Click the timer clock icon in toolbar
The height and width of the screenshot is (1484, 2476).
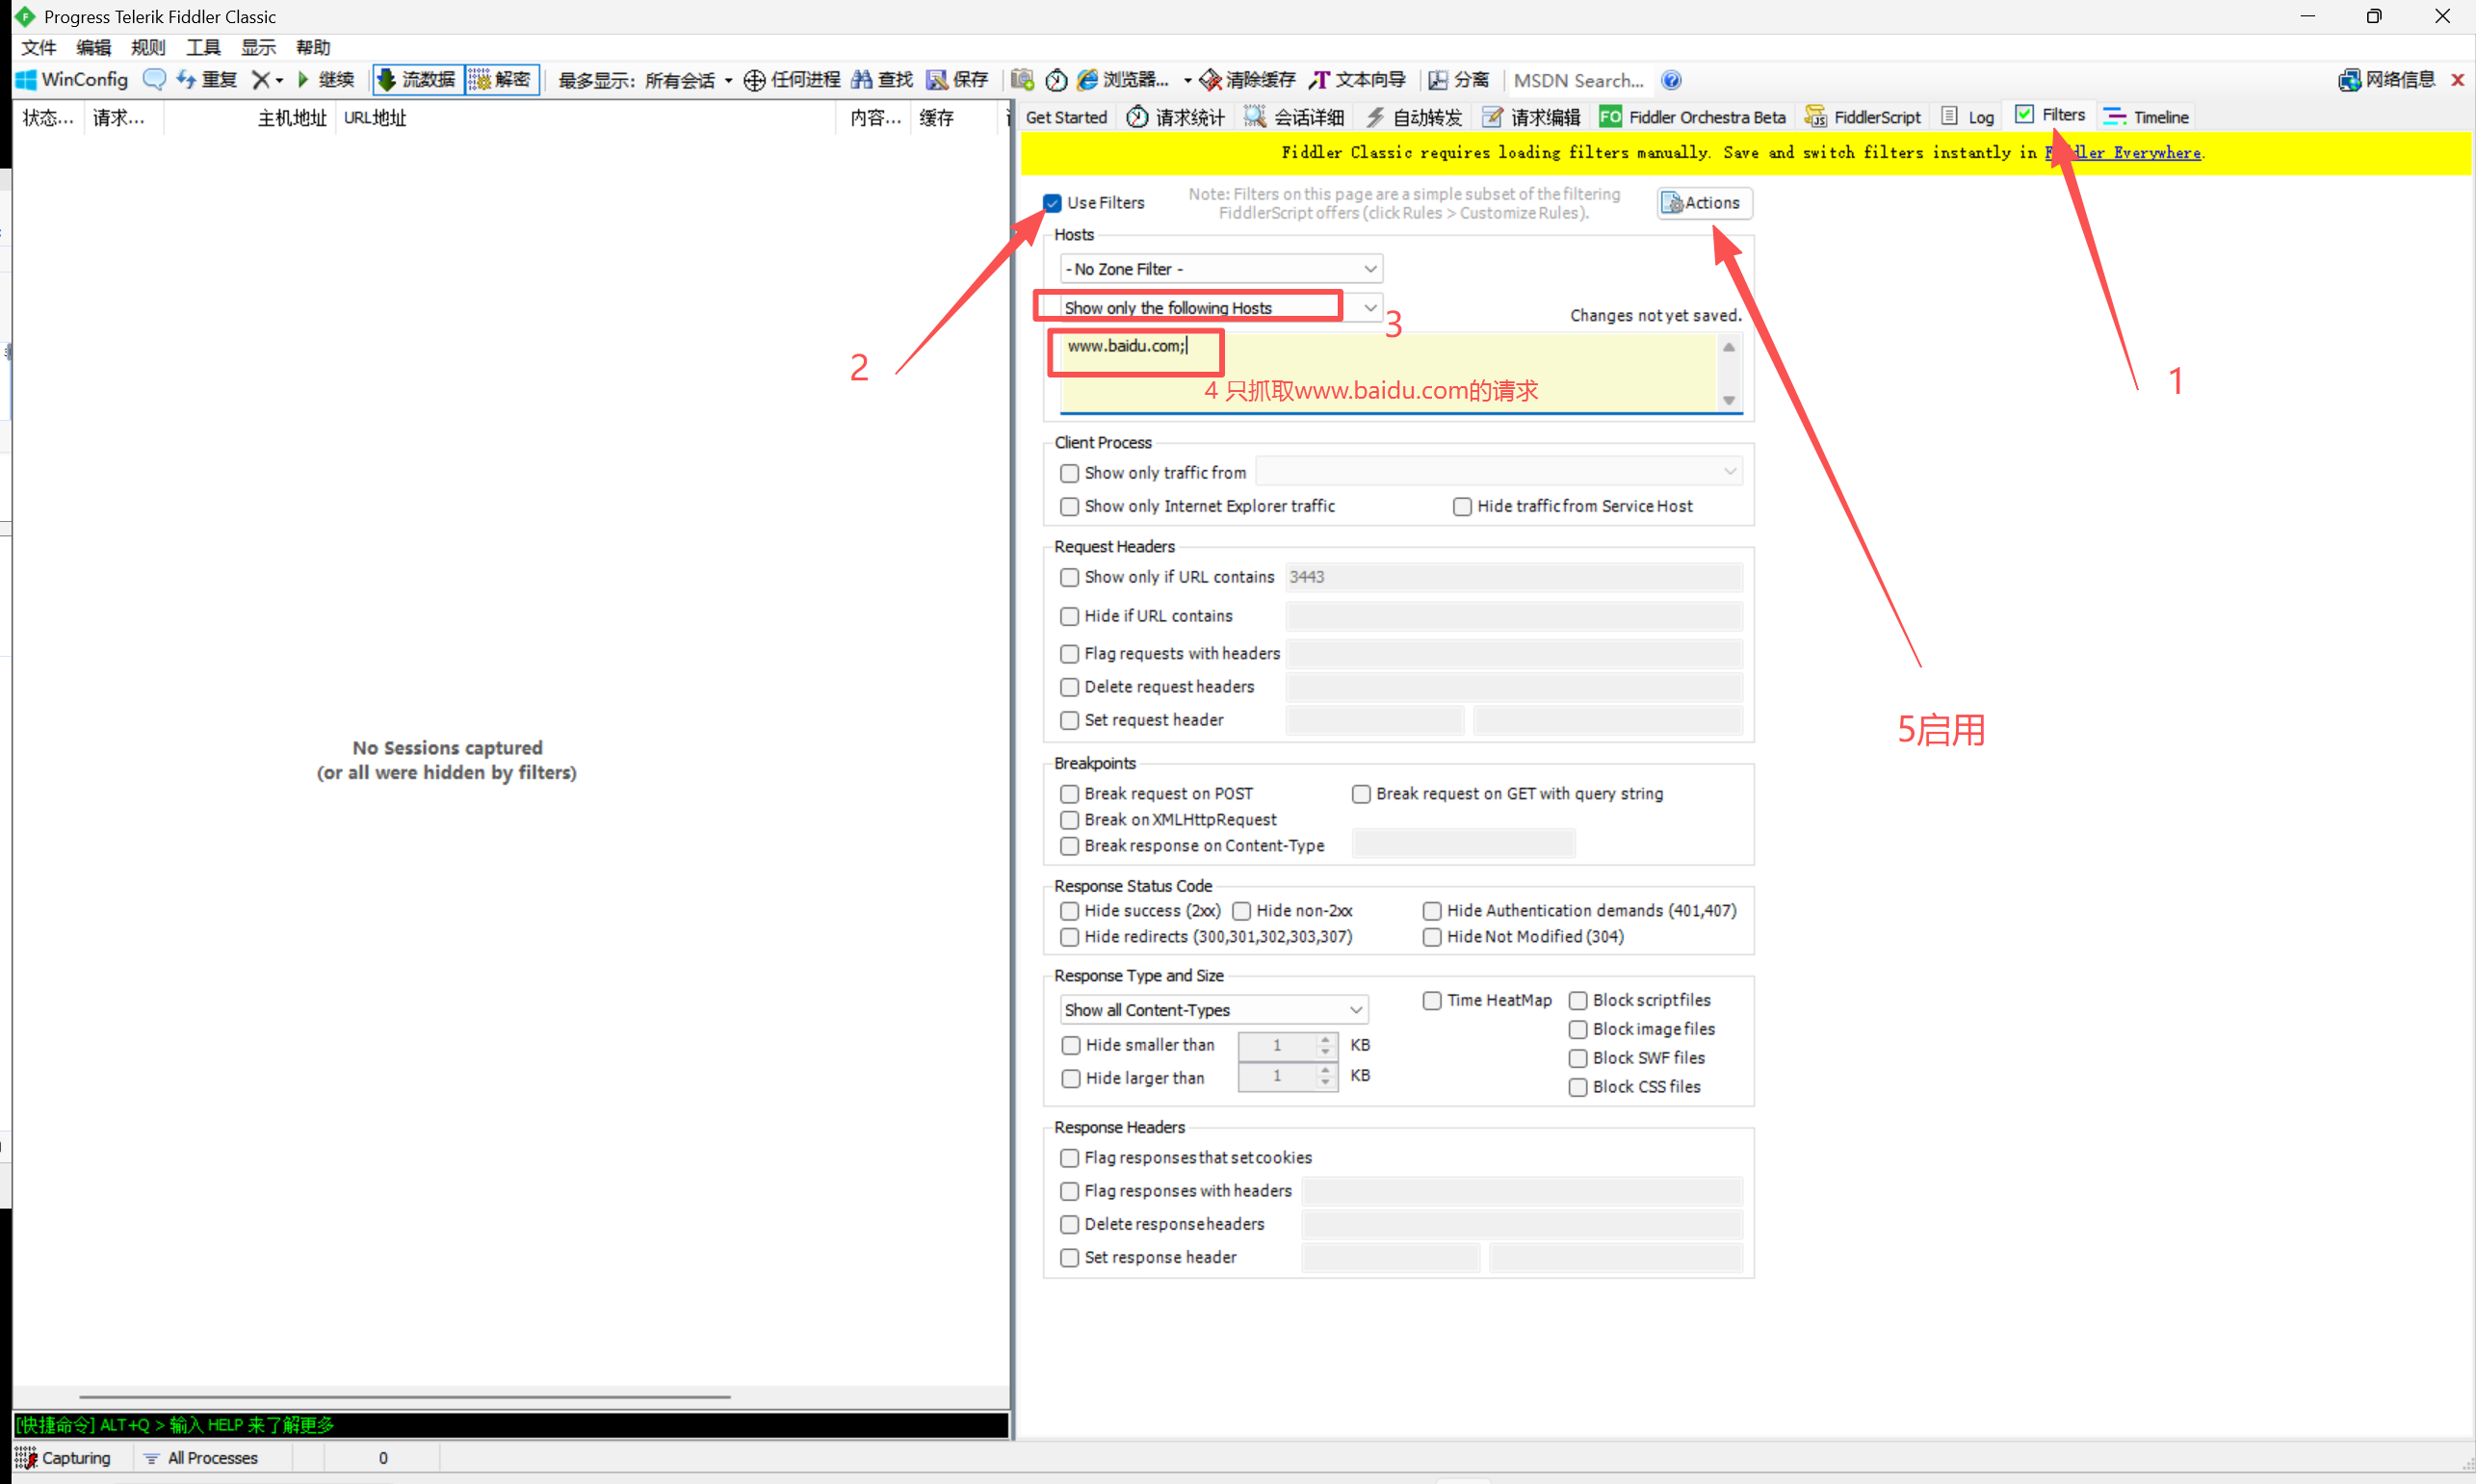click(x=1056, y=80)
